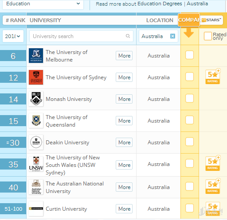This screenshot has height=220, width=227.
Task: Check compare box for University of Sydney
Action: (189, 77)
